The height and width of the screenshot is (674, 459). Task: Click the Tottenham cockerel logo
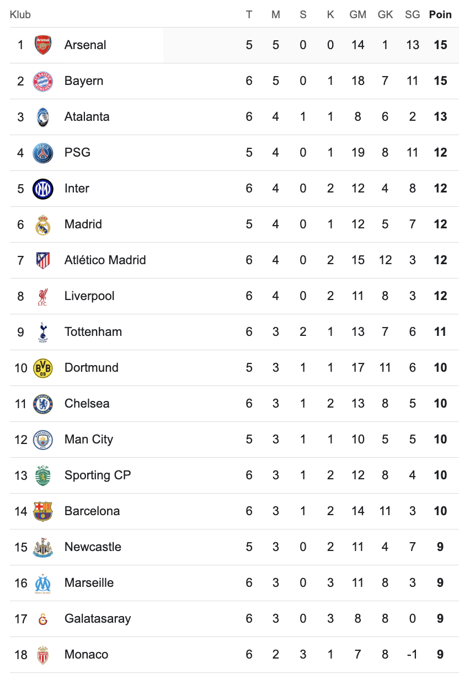click(x=43, y=332)
